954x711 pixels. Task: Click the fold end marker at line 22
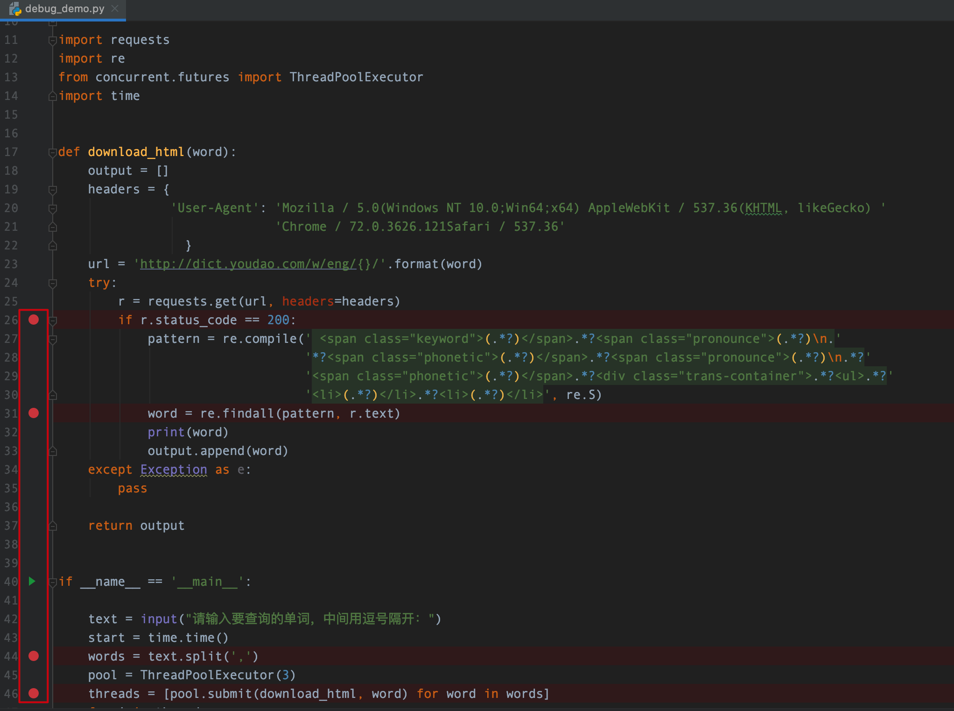click(x=53, y=246)
